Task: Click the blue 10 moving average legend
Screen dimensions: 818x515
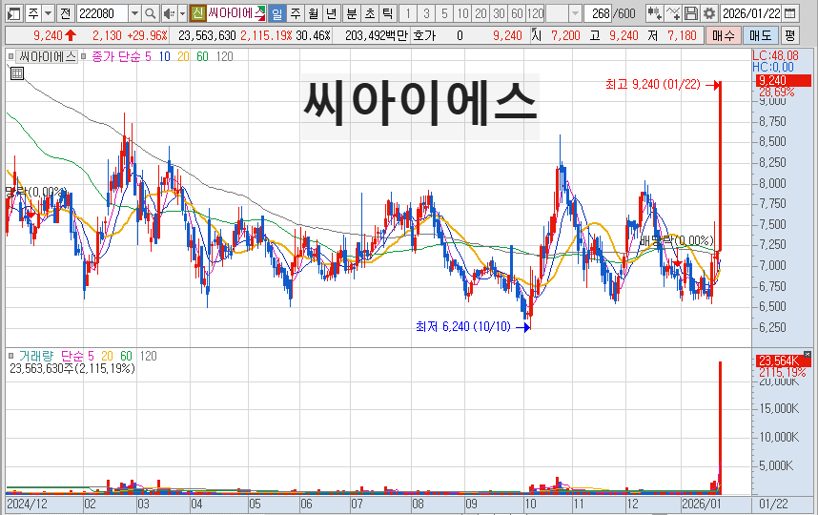Action: pos(164,56)
